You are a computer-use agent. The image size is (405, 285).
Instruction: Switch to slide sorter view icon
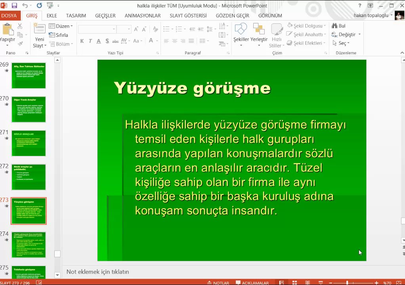294,283
